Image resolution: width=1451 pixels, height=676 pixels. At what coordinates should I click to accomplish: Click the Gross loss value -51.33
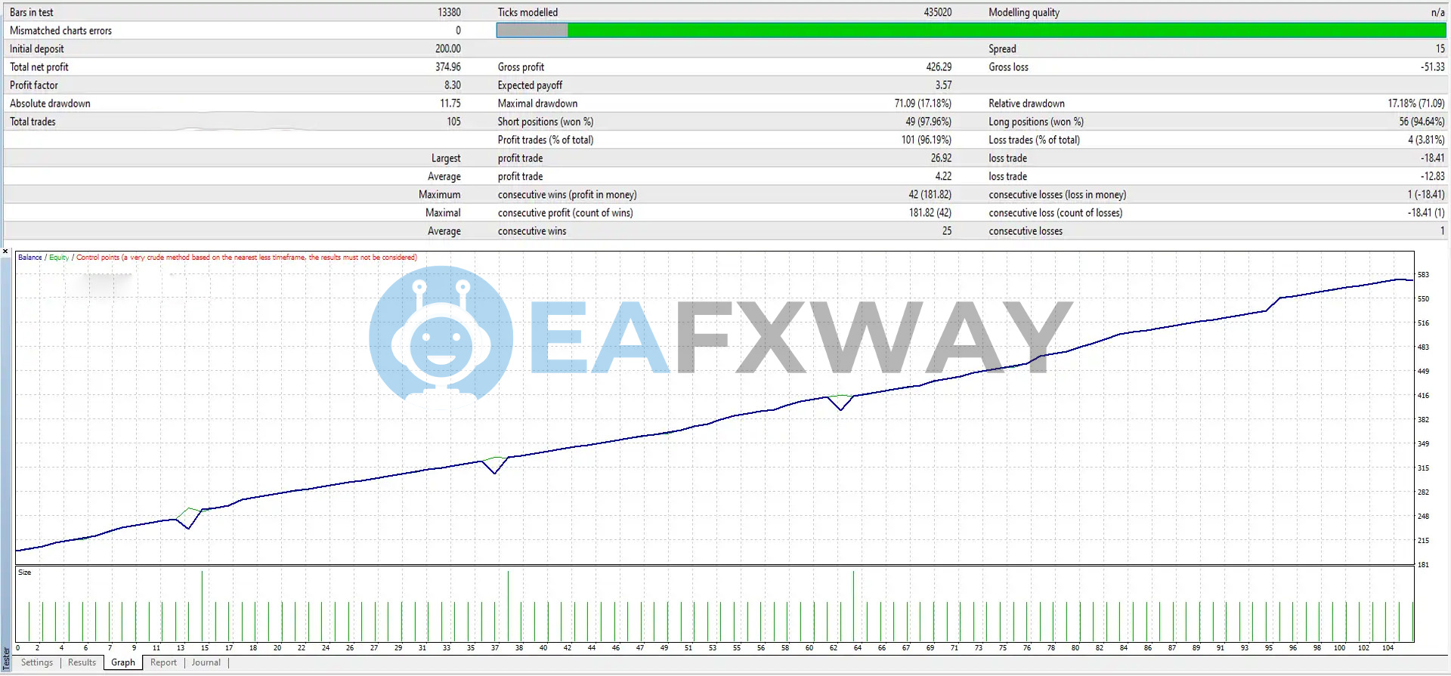[1432, 67]
